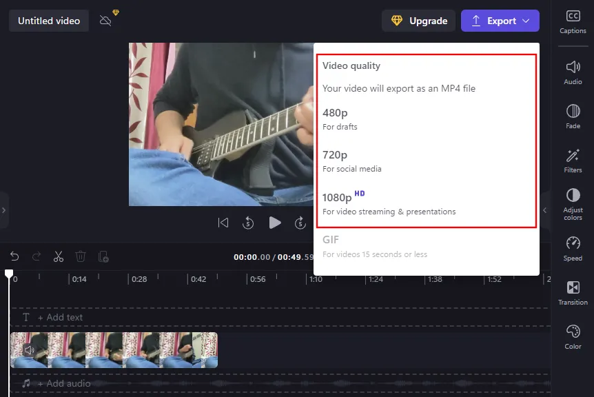Jump to 0:14 on the timeline ruler
This screenshot has width=594, height=397.
(79, 279)
